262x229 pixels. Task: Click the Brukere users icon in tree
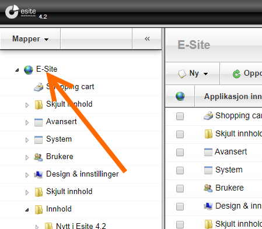click(x=39, y=157)
